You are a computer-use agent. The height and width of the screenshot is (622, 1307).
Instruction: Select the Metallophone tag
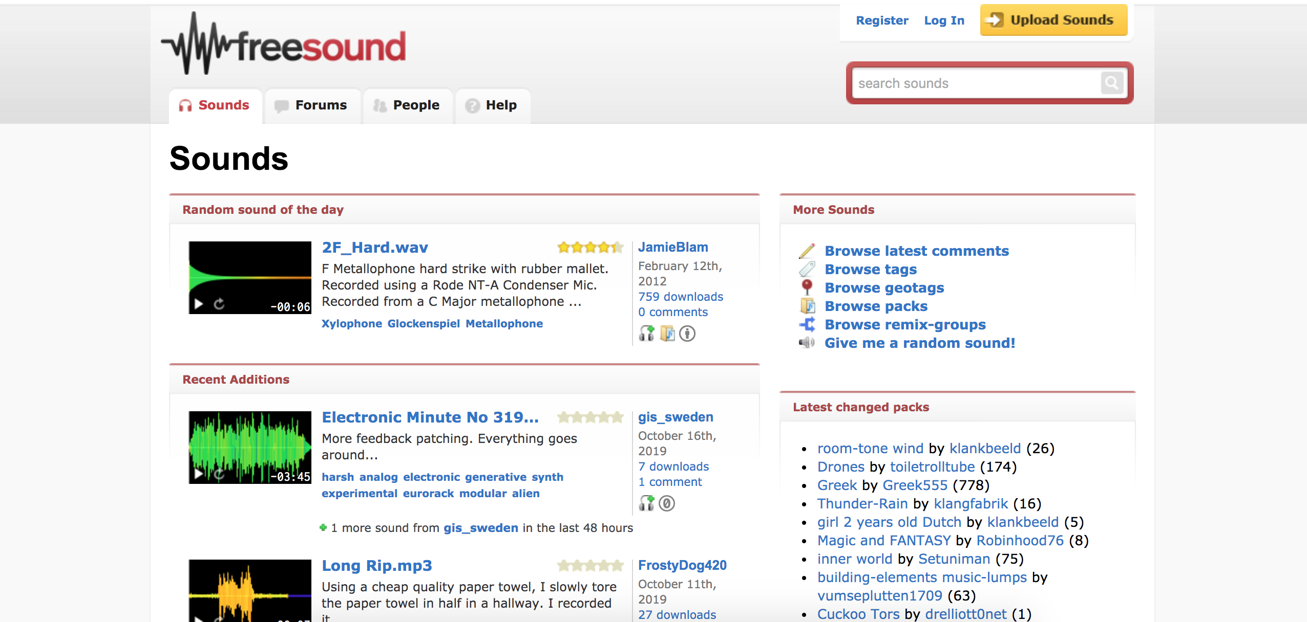504,324
